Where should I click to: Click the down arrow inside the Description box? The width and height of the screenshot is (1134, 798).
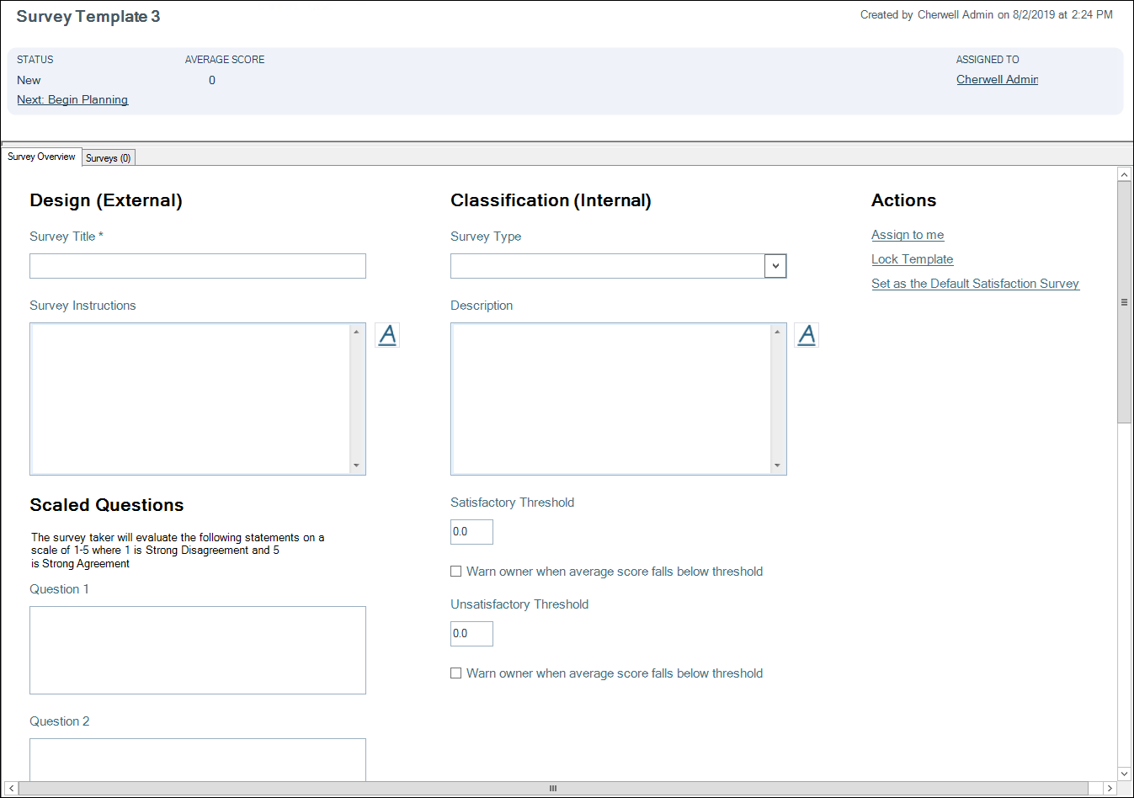click(x=776, y=466)
